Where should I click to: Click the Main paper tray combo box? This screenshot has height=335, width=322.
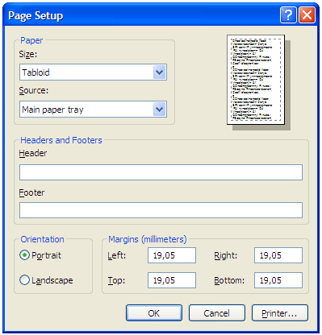(x=93, y=110)
